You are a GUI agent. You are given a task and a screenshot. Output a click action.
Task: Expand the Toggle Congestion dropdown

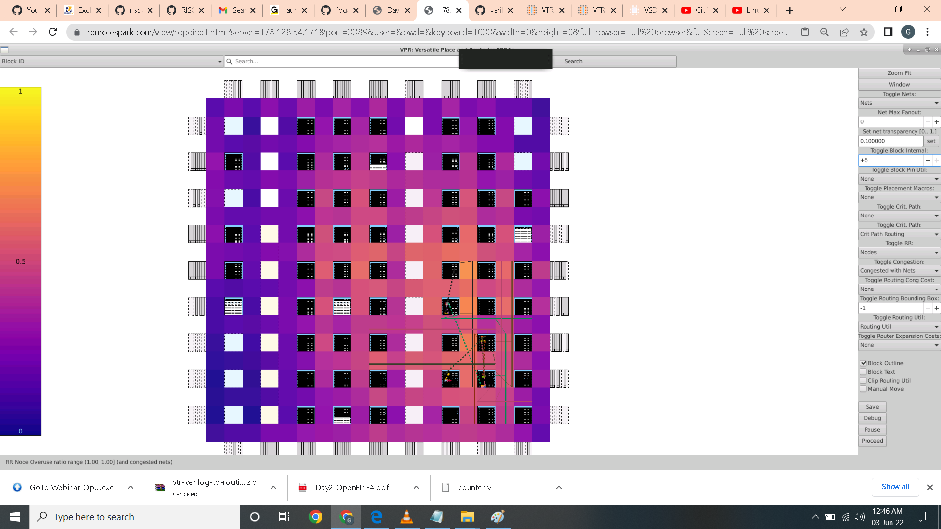(899, 271)
